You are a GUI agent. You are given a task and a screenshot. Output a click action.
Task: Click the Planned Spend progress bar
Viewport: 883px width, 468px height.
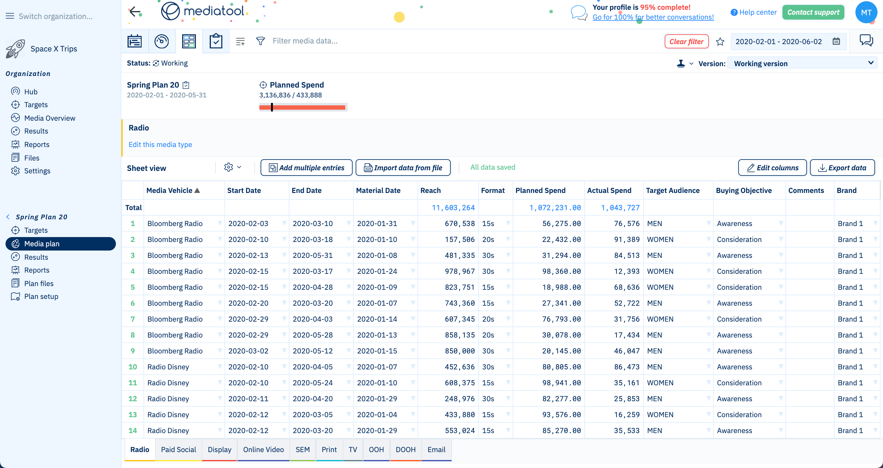[x=303, y=108]
